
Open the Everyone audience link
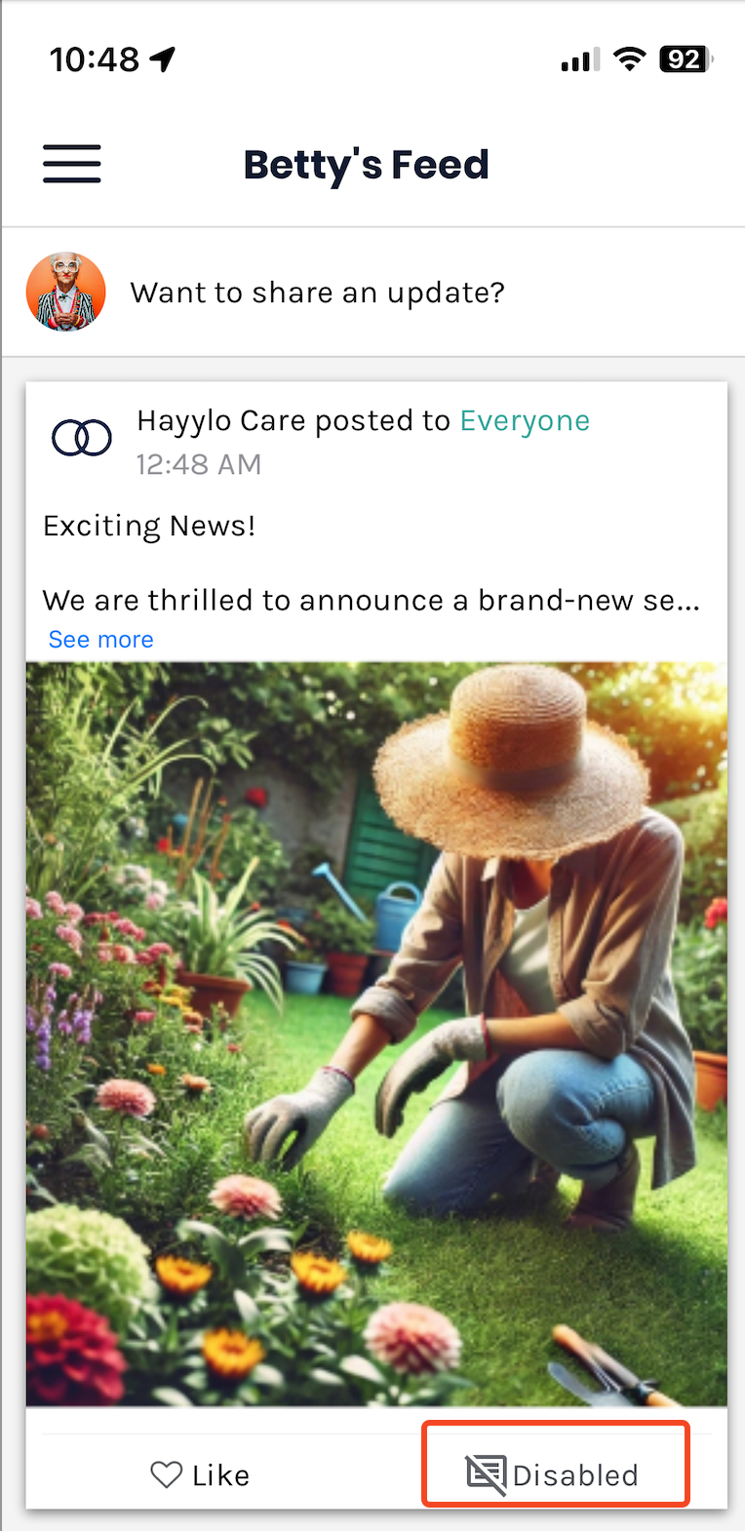click(x=525, y=420)
